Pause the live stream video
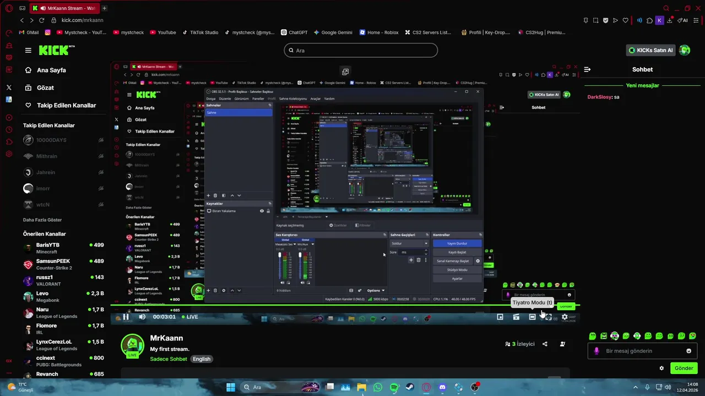705x396 pixels. point(126,317)
